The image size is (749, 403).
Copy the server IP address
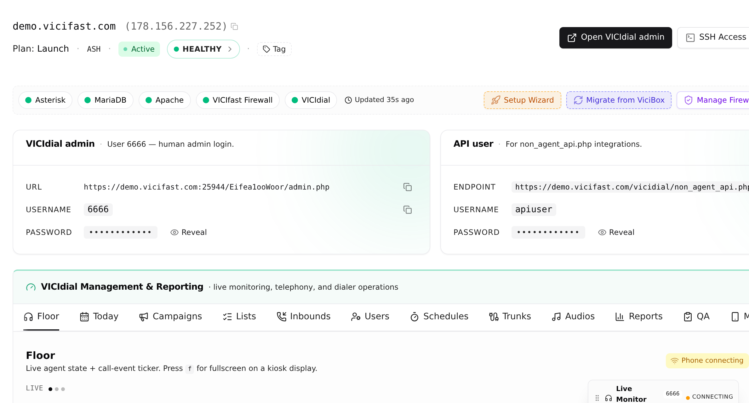click(234, 26)
